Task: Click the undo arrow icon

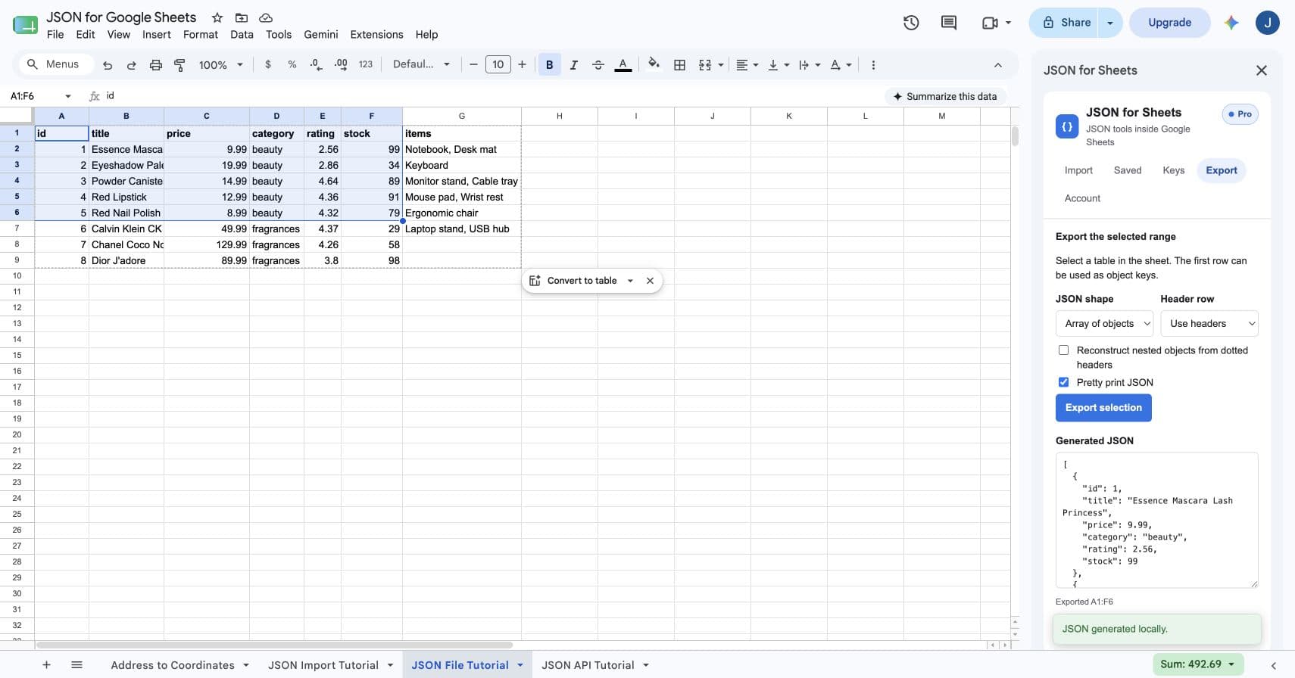Action: [x=108, y=65]
